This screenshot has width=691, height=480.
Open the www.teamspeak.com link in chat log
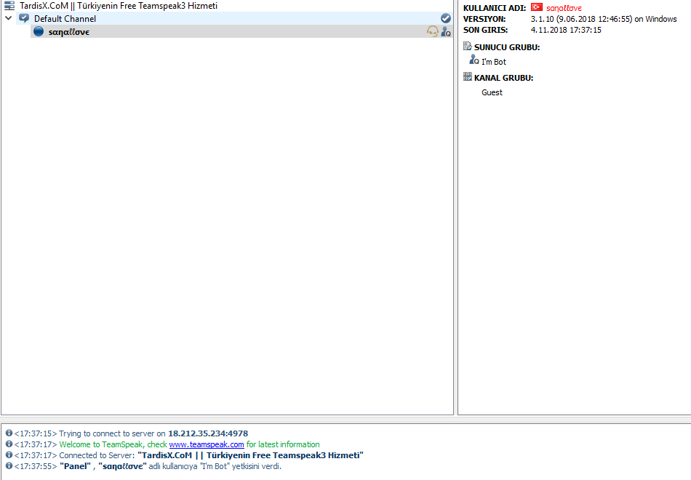(207, 444)
